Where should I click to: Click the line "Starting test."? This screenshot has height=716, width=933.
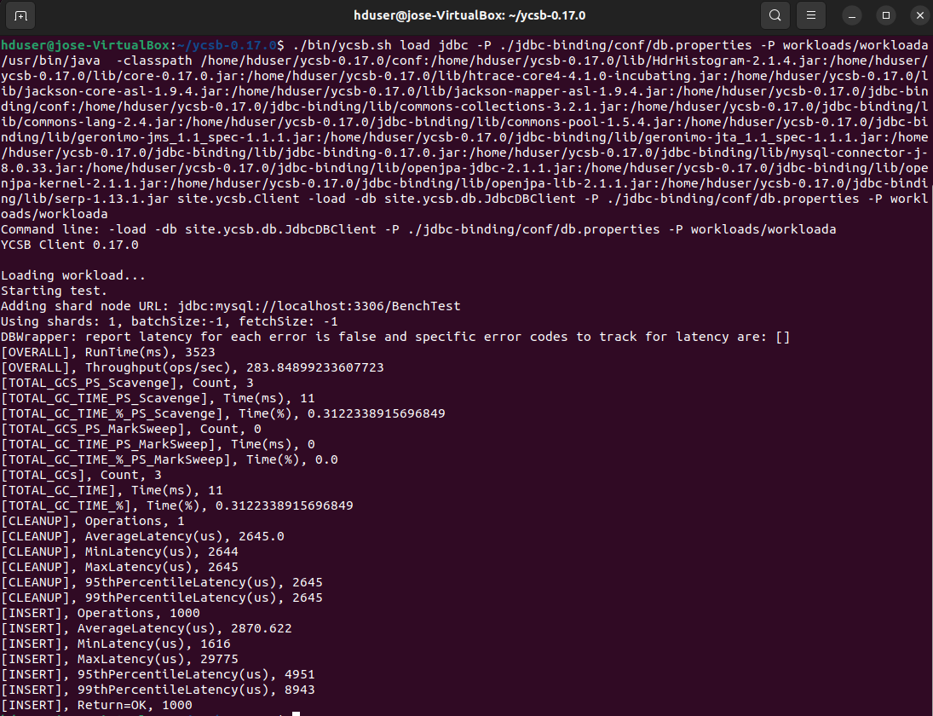55,291
